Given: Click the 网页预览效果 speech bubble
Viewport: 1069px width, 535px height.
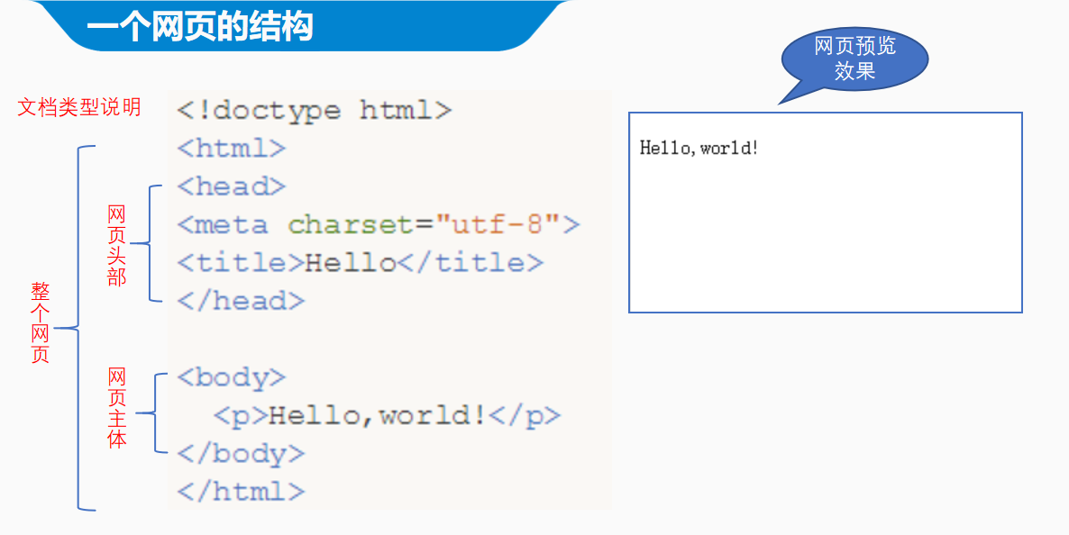Looking at the screenshot, I should click(x=853, y=59).
